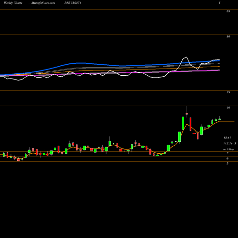This screenshot has height=238, width=238.
Task: Click the tallest green candlestick near 16
Action: click(183, 123)
